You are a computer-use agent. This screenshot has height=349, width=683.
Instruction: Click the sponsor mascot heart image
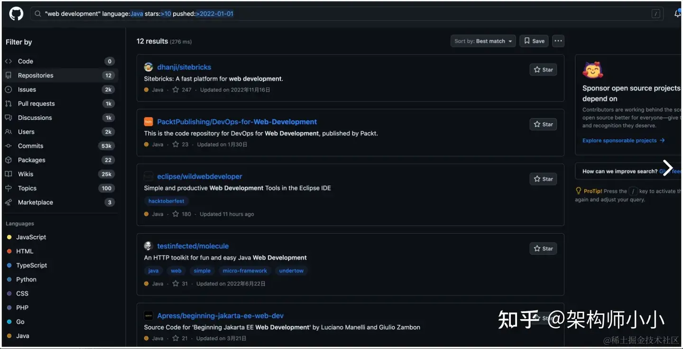[592, 71]
